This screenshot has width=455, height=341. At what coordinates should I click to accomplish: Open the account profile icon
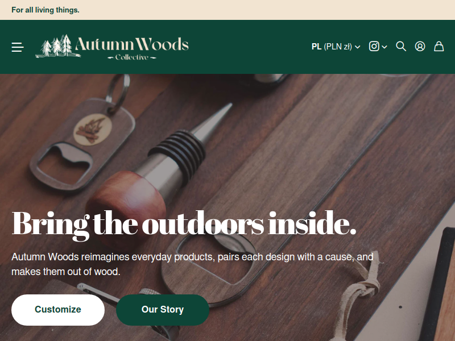tap(420, 47)
